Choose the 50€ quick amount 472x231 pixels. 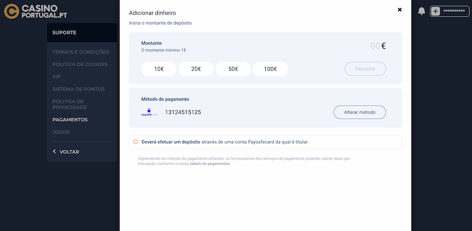(x=233, y=69)
